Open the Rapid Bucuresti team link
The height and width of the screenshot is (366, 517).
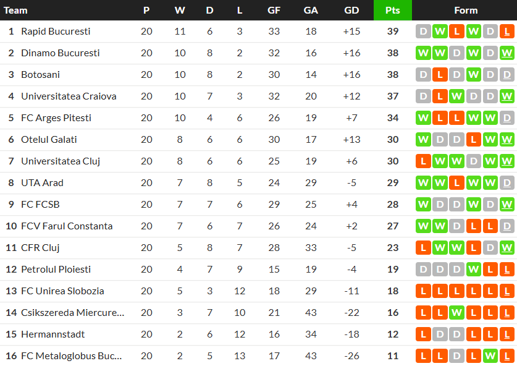pyautogui.click(x=56, y=32)
